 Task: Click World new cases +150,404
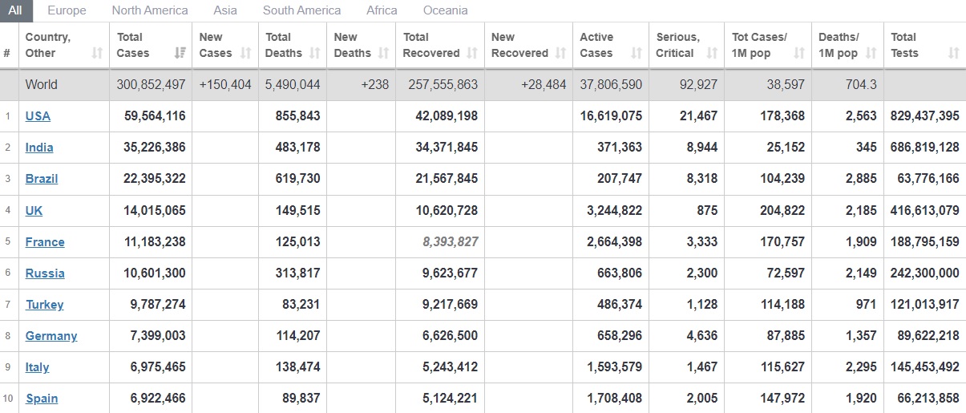pyautogui.click(x=225, y=84)
